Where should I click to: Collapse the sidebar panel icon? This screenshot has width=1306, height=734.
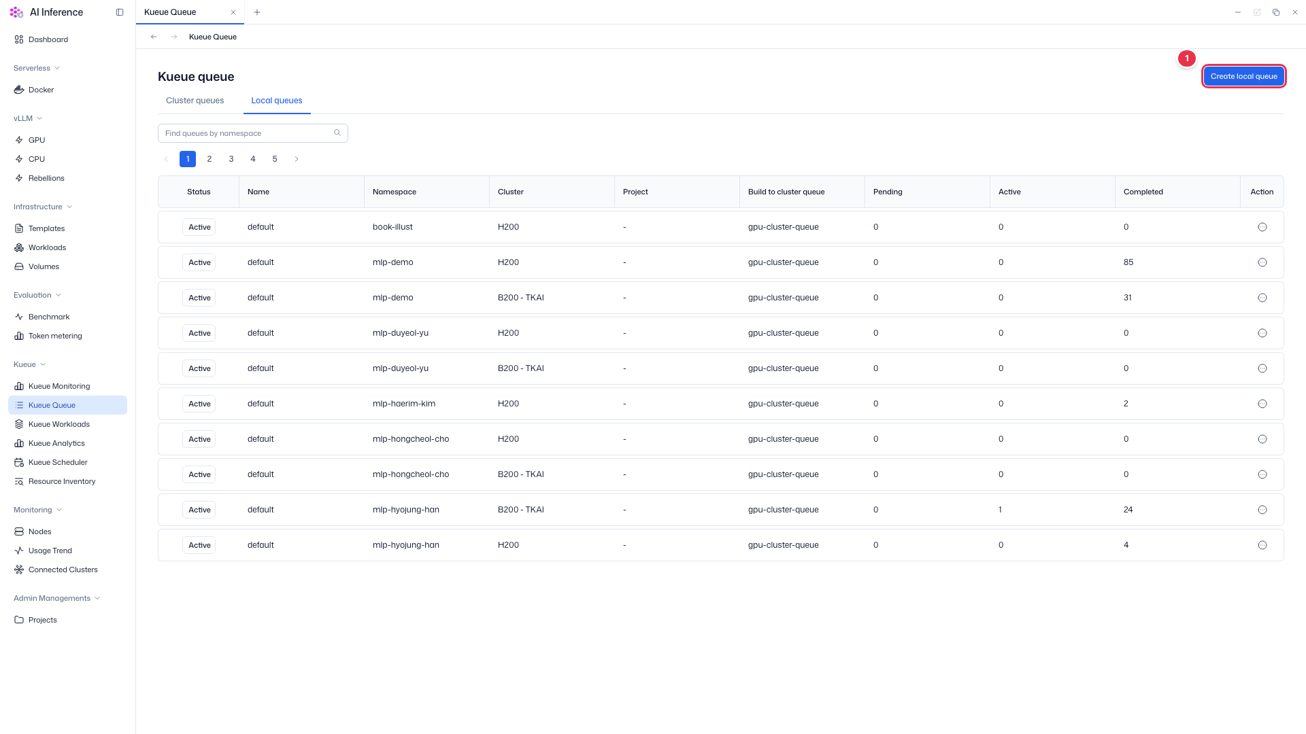pos(120,12)
